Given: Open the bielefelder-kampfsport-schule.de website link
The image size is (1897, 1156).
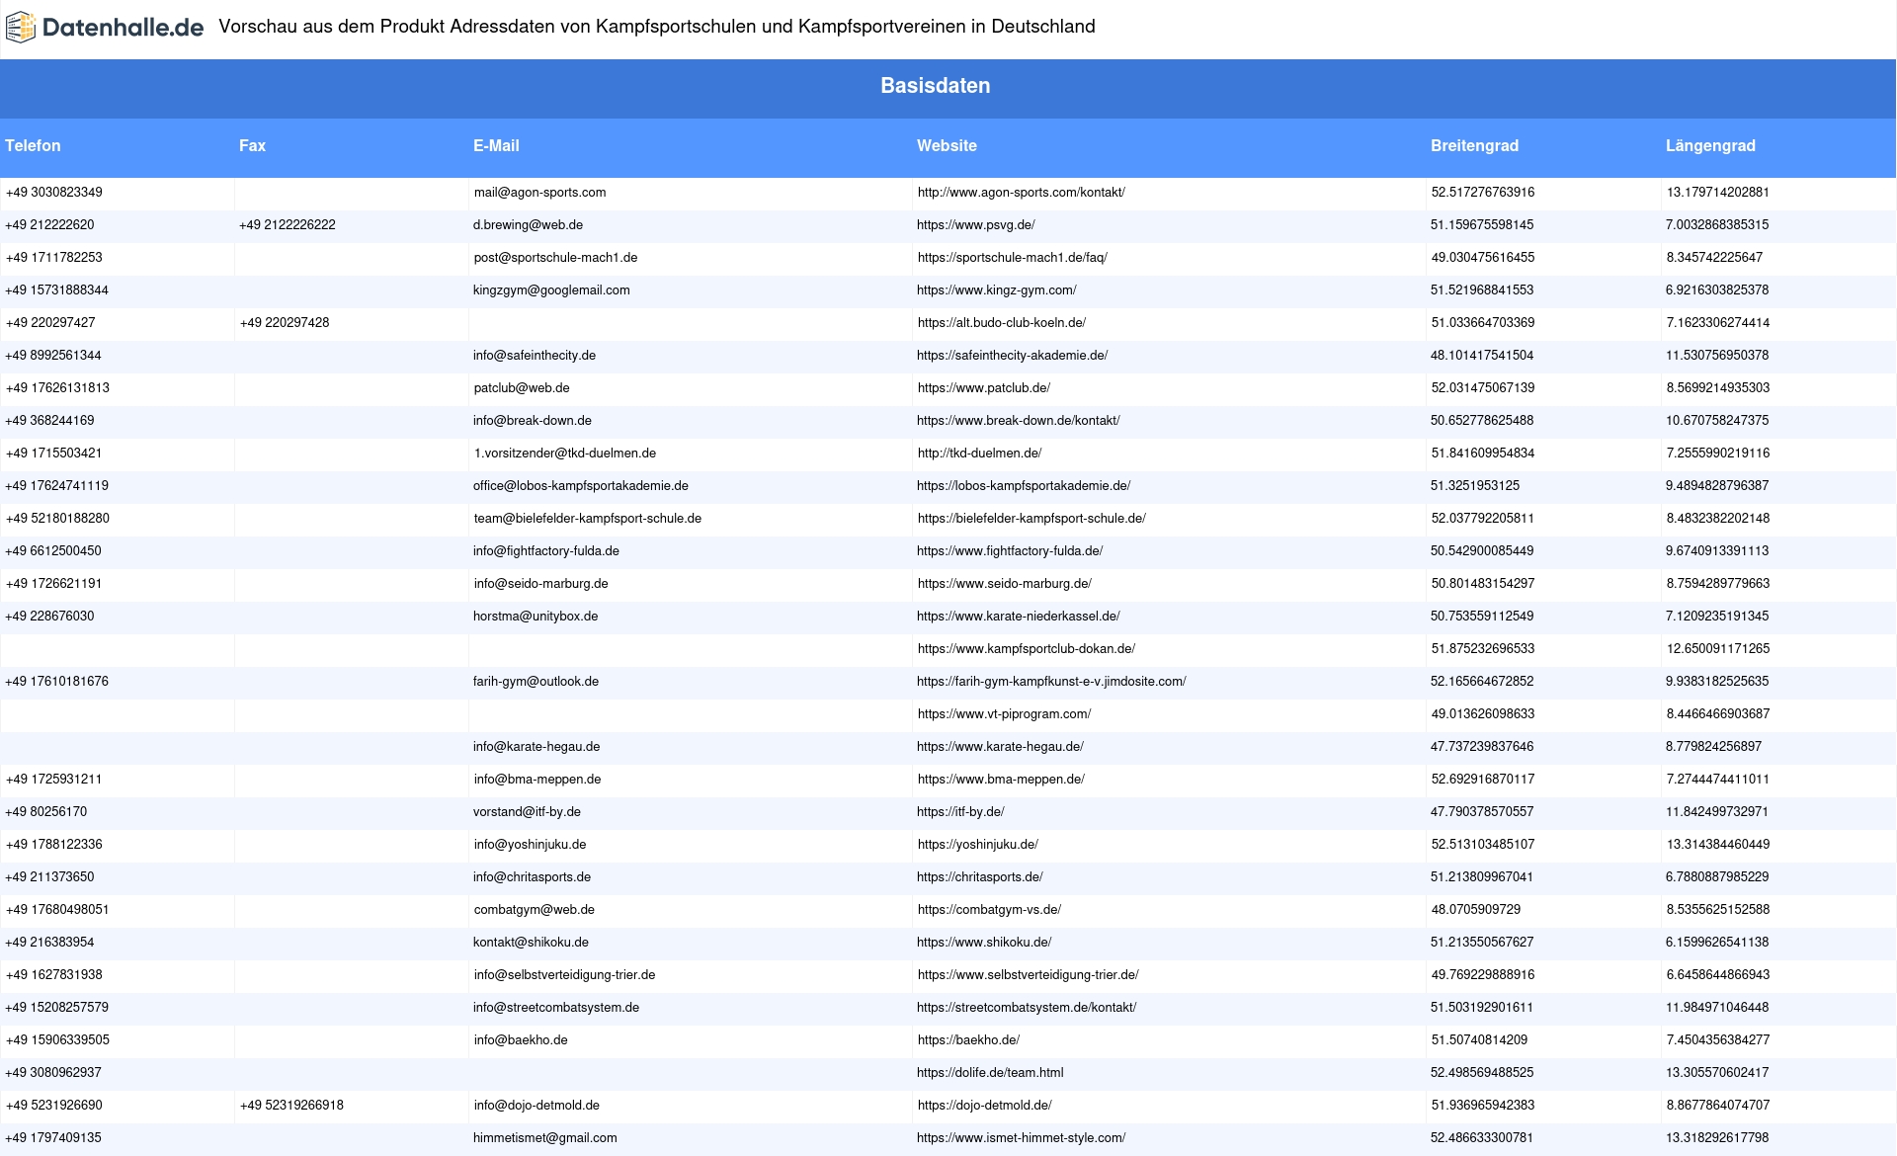Looking at the screenshot, I should 1031,519.
